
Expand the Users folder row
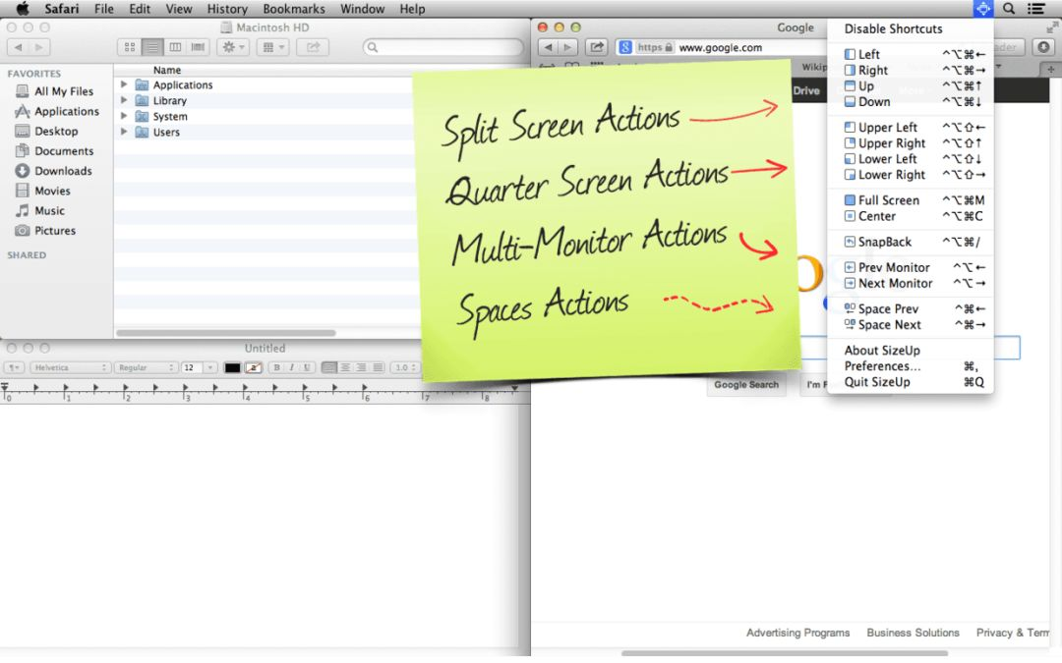[124, 132]
